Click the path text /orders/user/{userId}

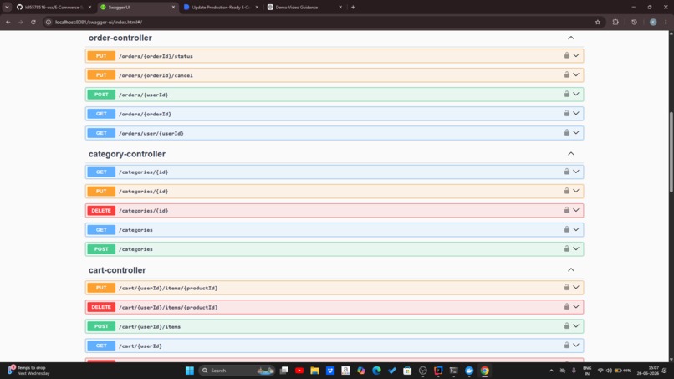[151, 133]
